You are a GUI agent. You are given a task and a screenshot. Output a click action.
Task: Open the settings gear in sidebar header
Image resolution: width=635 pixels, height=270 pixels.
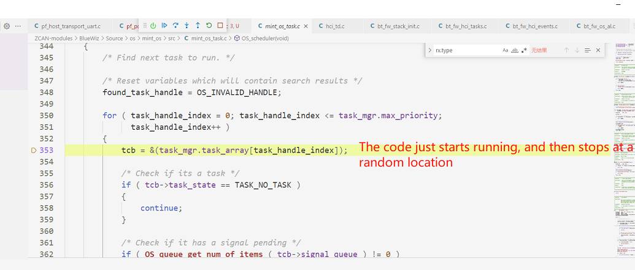click(x=7, y=26)
